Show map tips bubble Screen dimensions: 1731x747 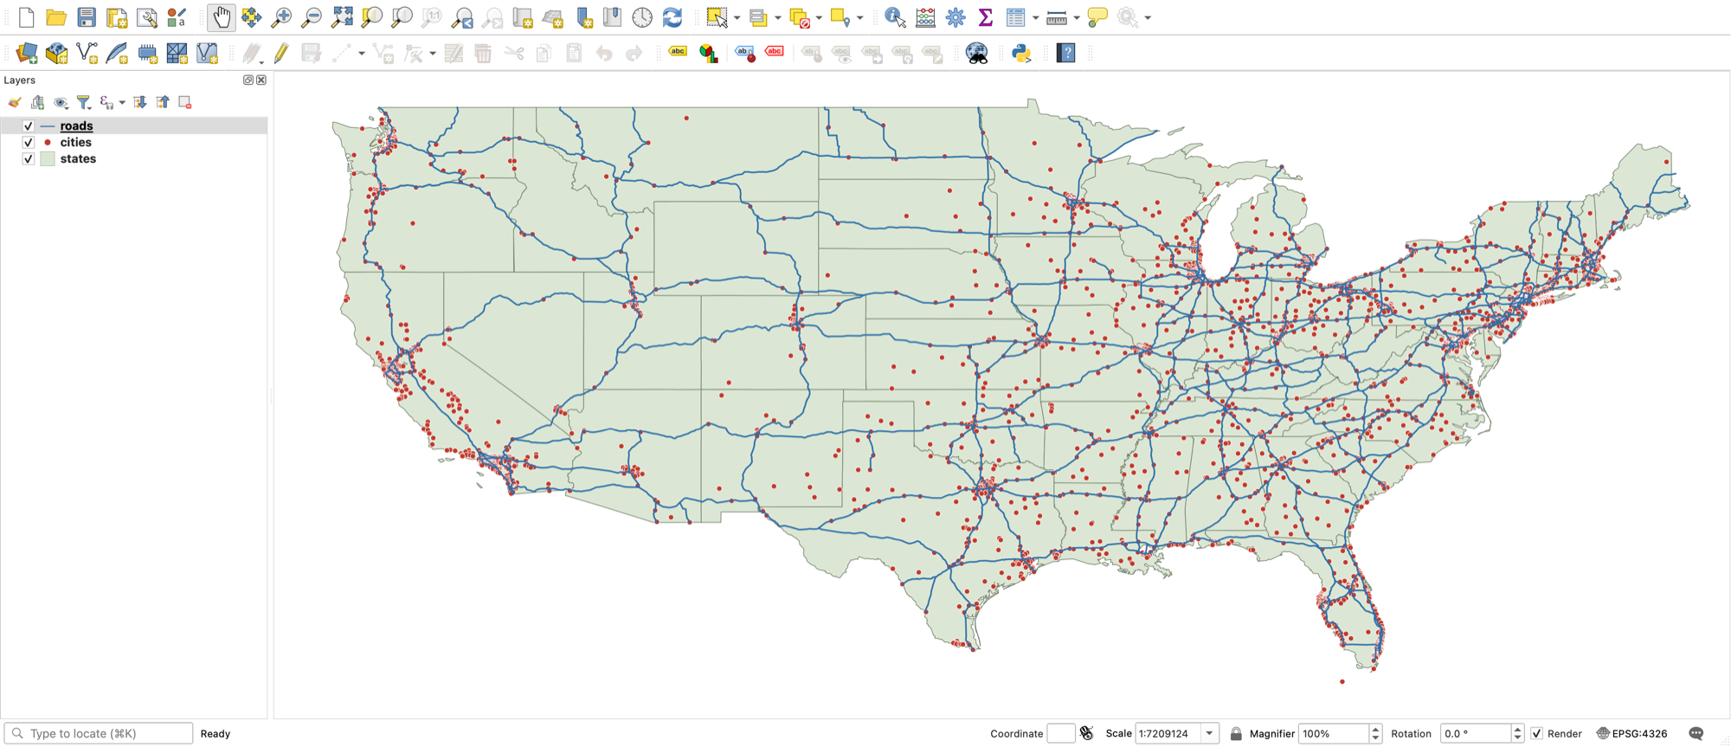click(x=1097, y=17)
